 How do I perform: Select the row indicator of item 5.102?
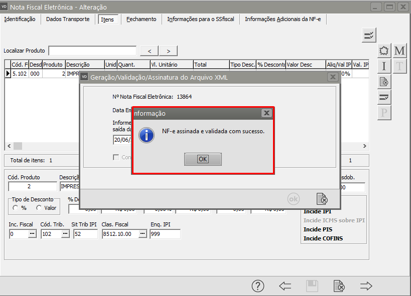[8, 74]
